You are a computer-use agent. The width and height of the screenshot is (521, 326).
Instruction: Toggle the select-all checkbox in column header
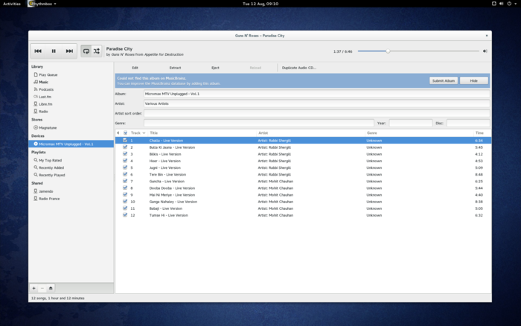125,132
